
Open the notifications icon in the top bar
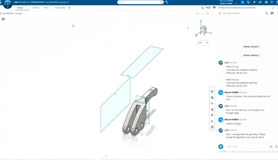pyautogui.click(x=249, y=2)
